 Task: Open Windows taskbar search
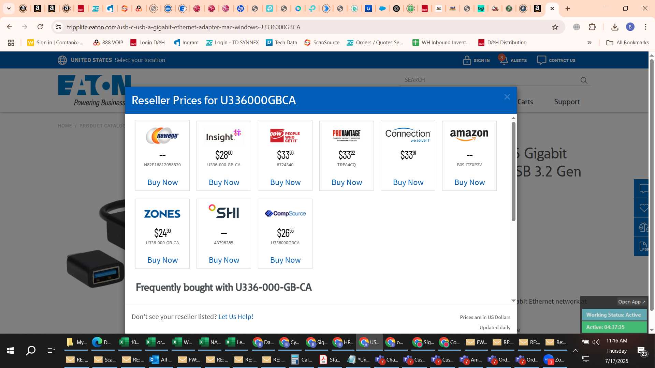tap(31, 350)
